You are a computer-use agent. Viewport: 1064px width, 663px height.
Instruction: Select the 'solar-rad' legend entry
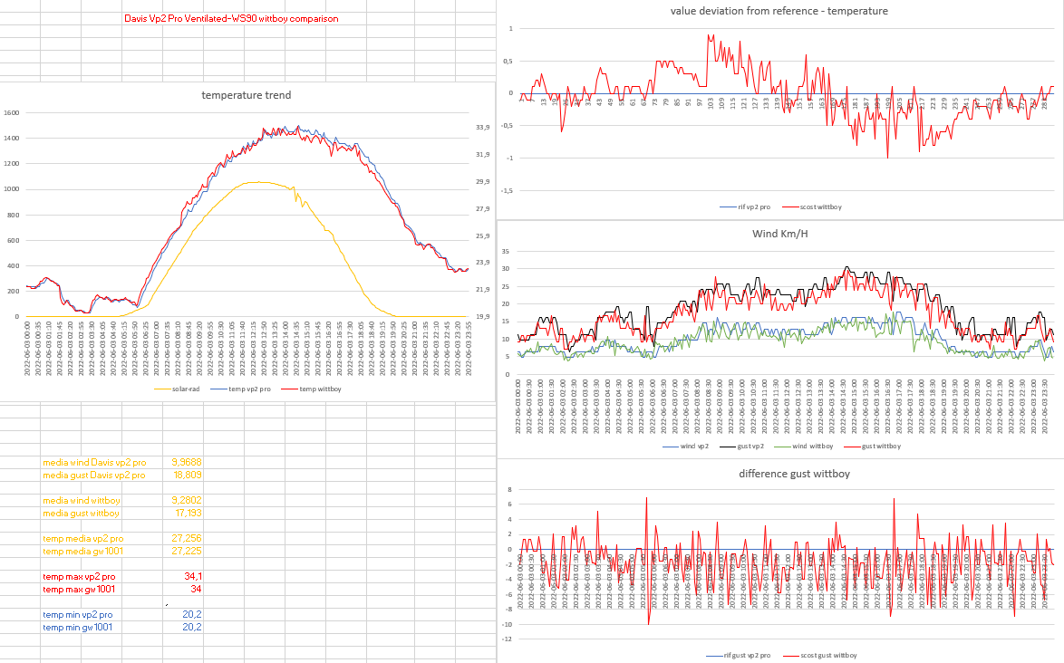[x=184, y=389]
